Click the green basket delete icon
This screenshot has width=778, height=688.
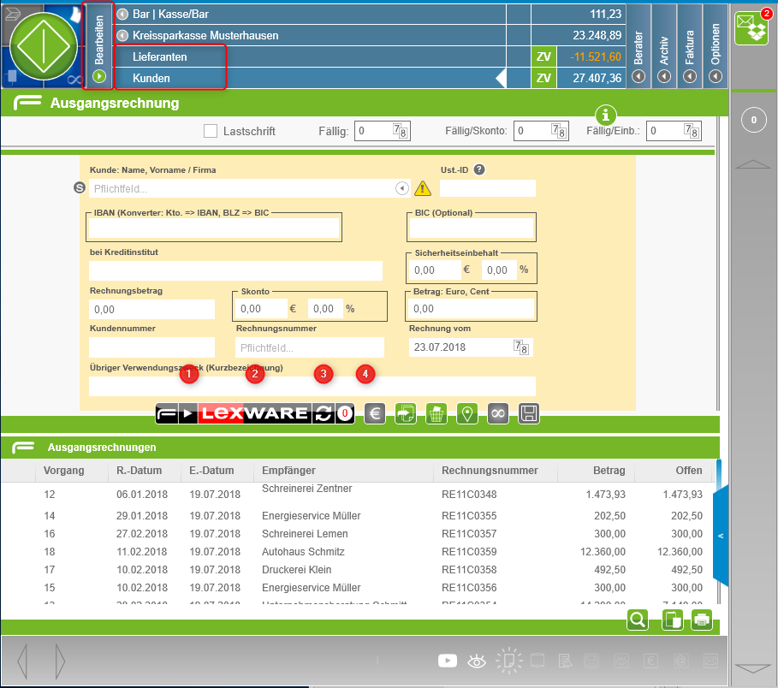[437, 413]
